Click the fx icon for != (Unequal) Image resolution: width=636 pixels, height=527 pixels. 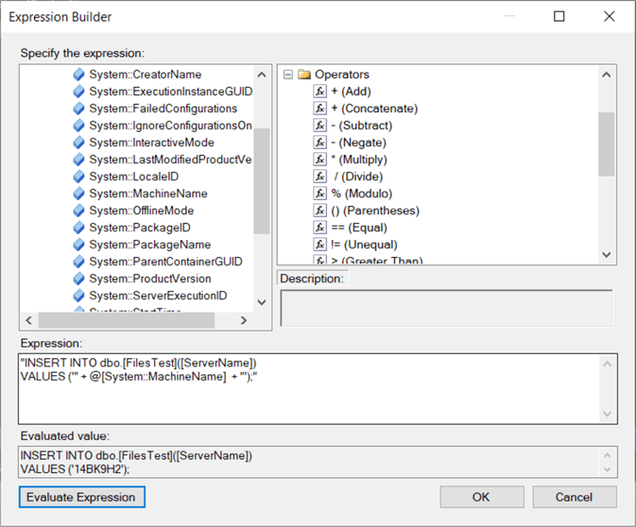pyautogui.click(x=320, y=245)
